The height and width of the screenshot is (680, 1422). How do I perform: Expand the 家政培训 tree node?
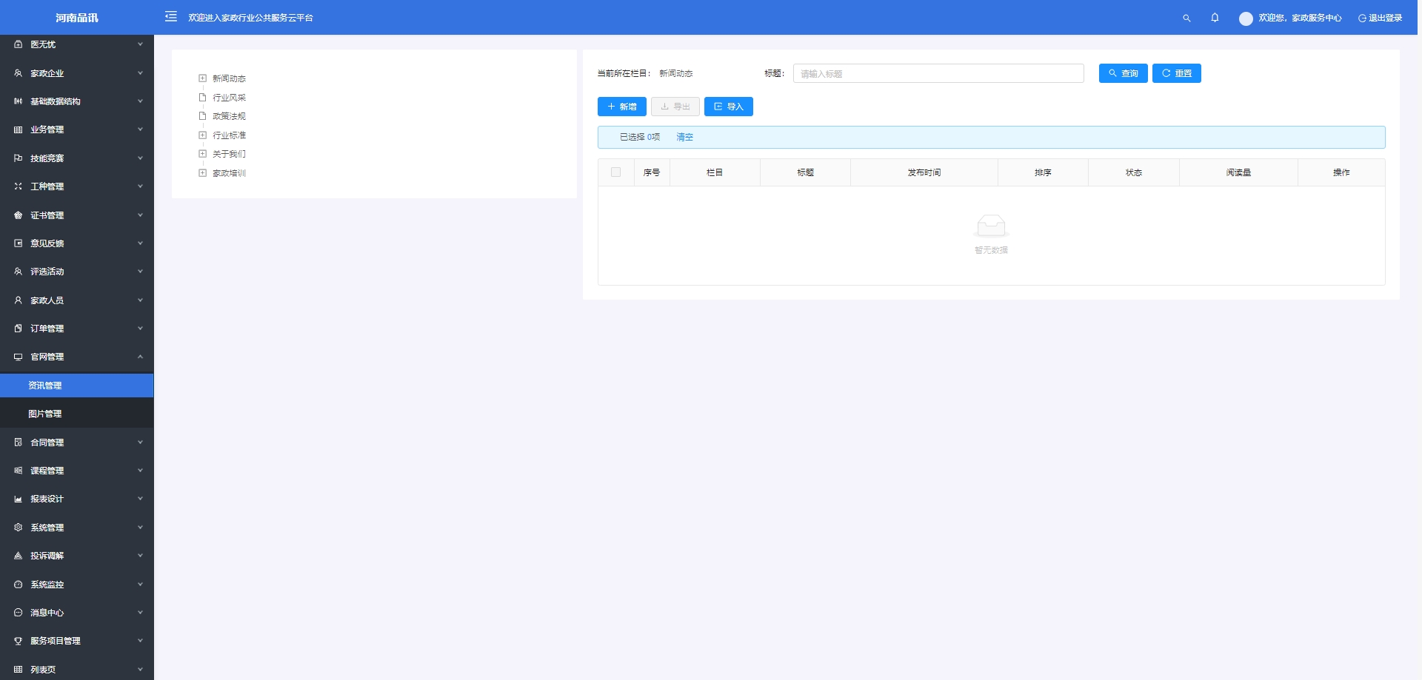(x=202, y=173)
